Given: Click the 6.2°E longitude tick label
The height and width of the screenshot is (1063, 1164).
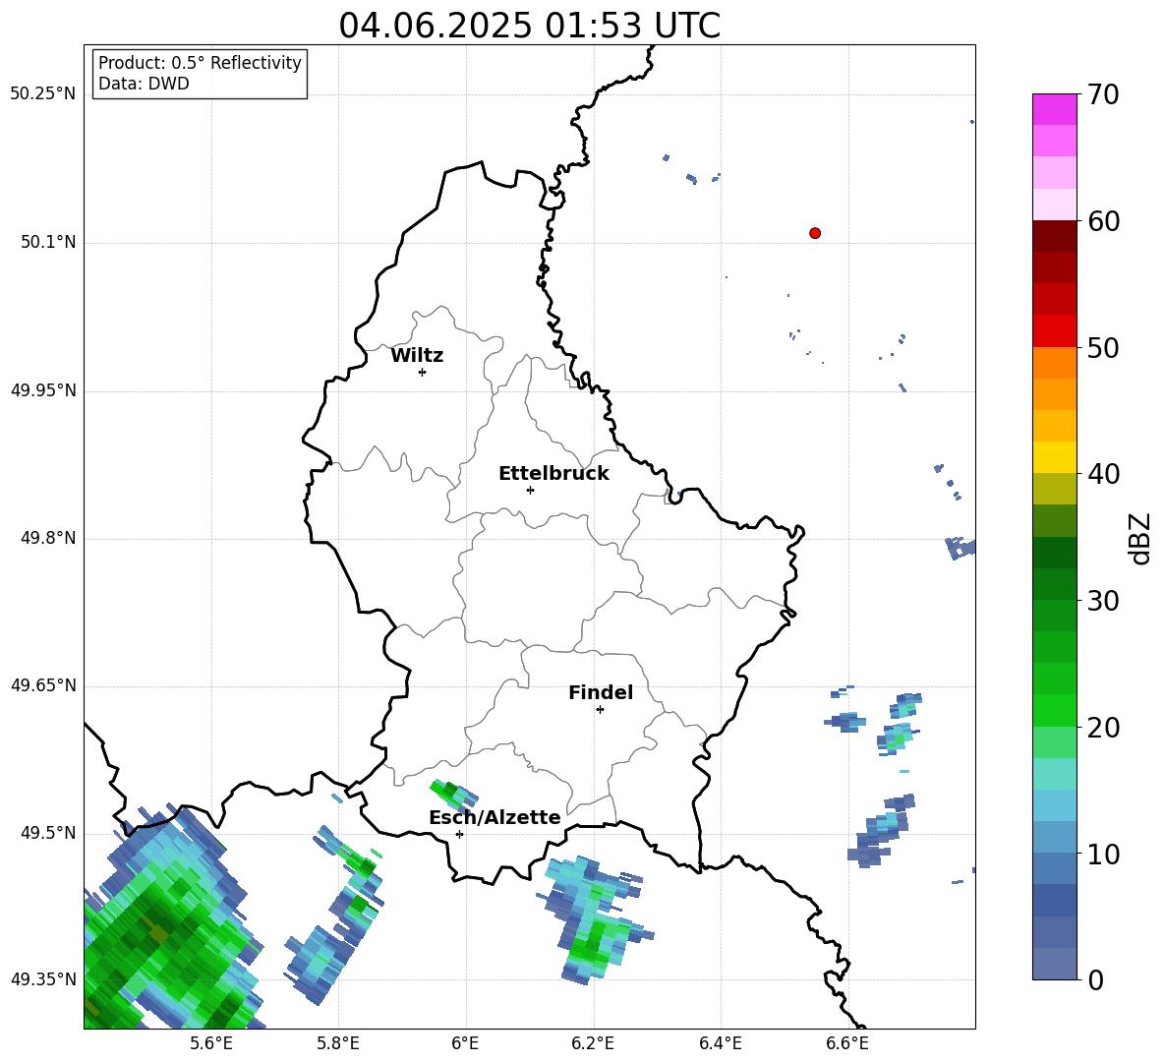Looking at the screenshot, I should pos(593,1043).
